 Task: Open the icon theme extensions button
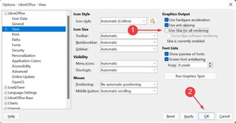point(152,21)
